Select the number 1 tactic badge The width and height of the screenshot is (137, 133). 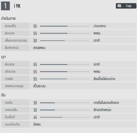click(x=5, y=6)
